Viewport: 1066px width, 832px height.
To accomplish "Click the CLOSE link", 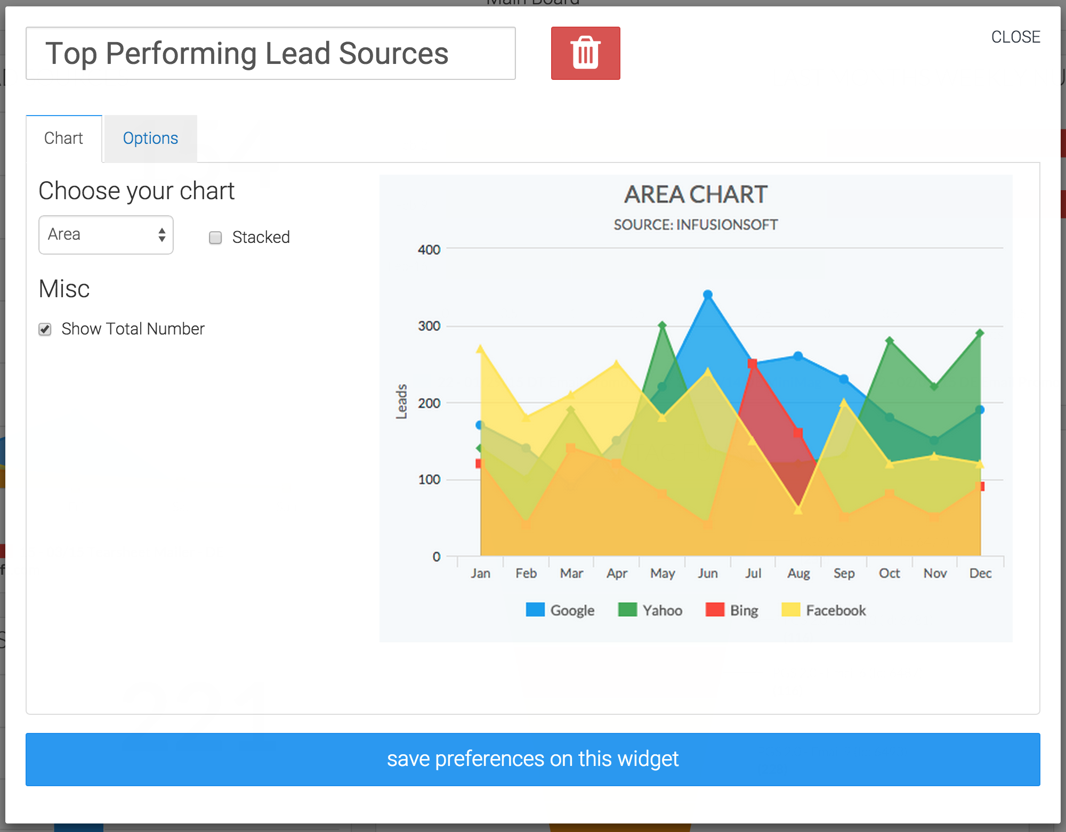I will coord(1015,37).
